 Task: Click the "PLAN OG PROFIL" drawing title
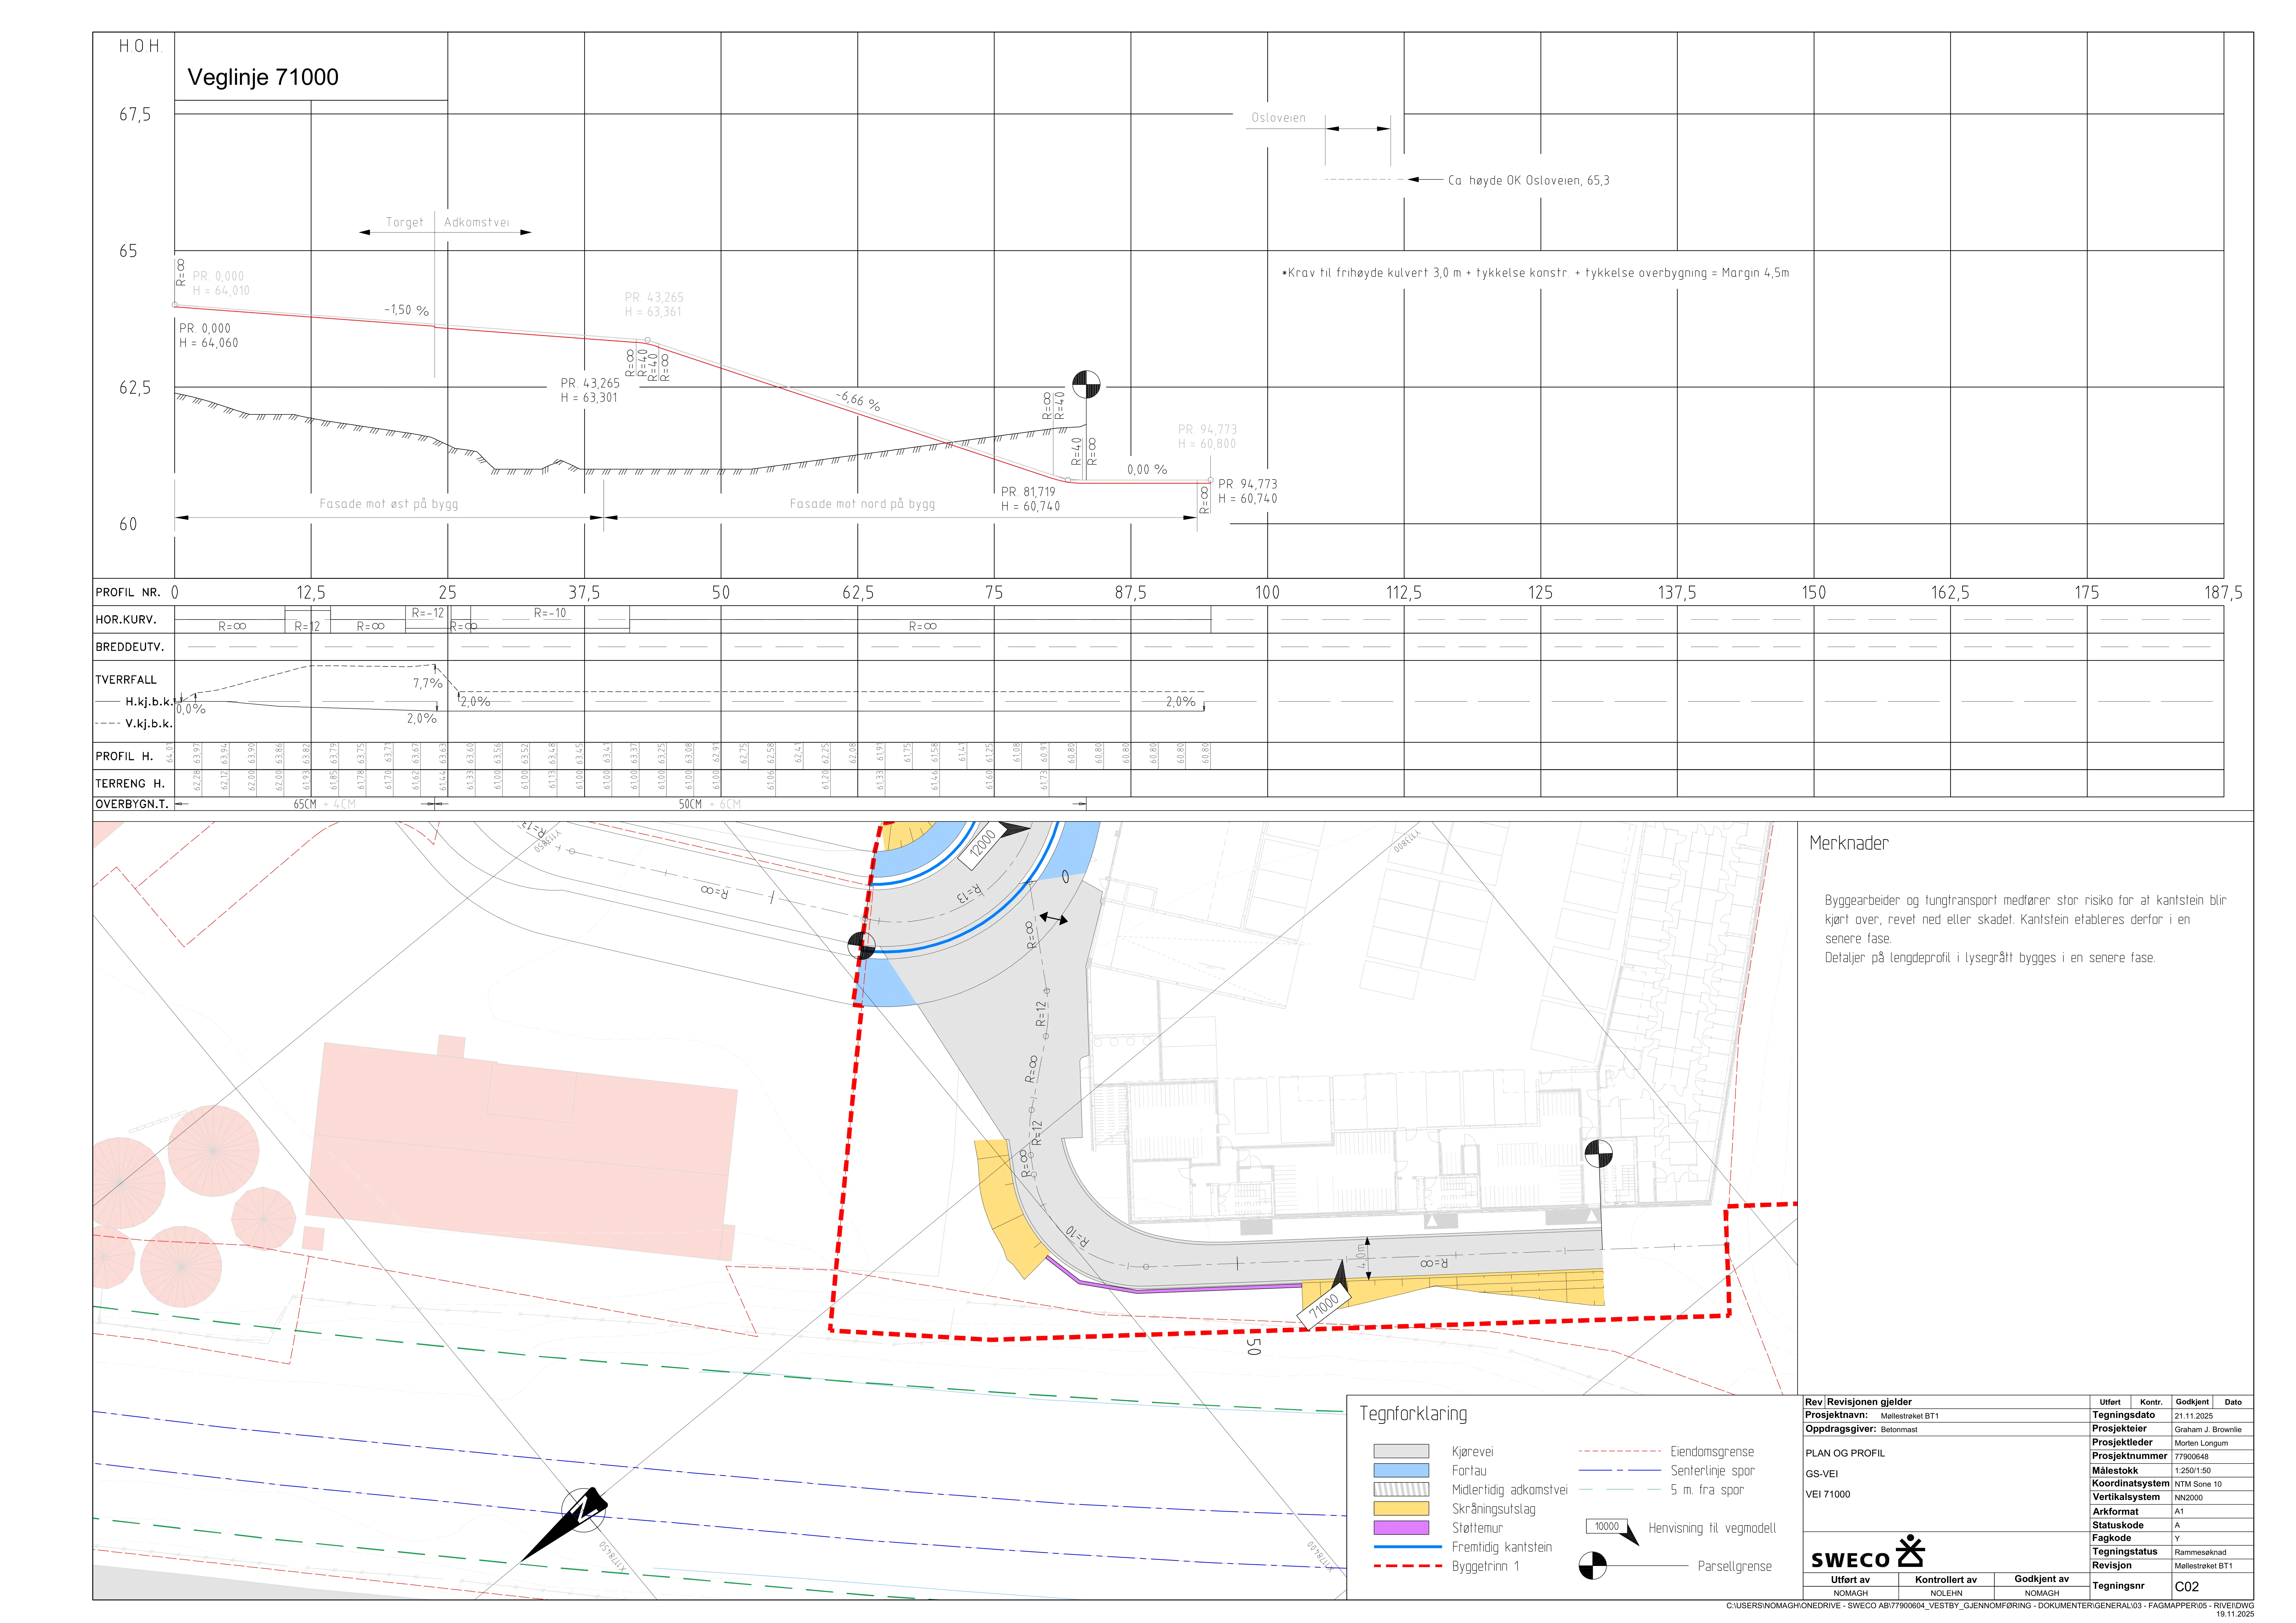click(x=1845, y=1453)
